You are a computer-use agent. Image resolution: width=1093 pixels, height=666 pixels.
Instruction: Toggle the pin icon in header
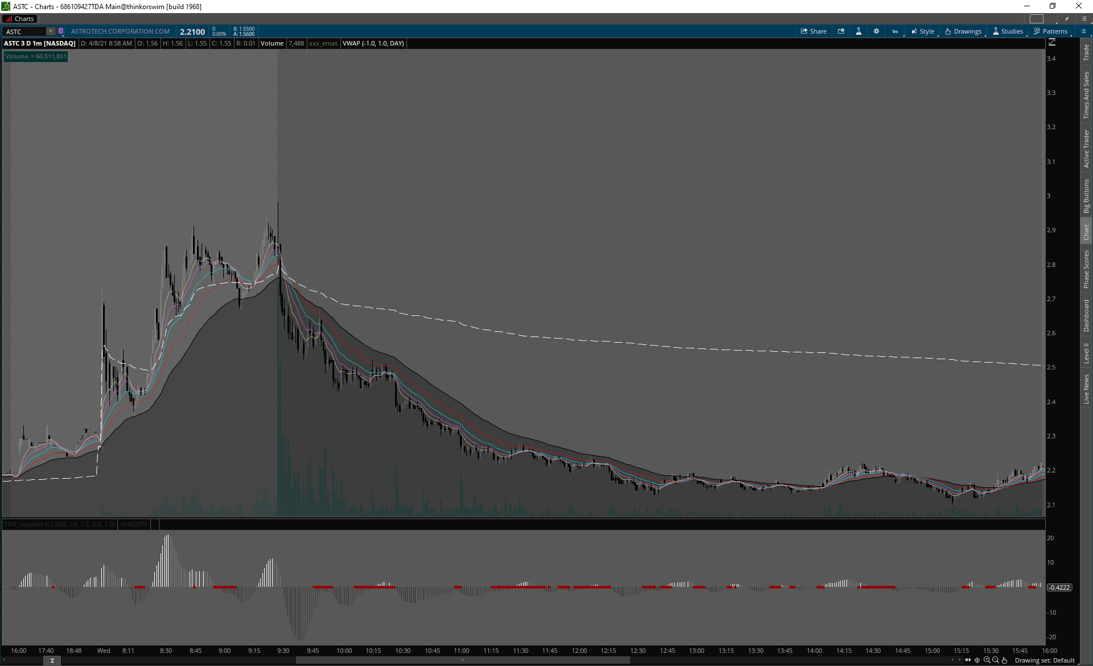(1067, 19)
